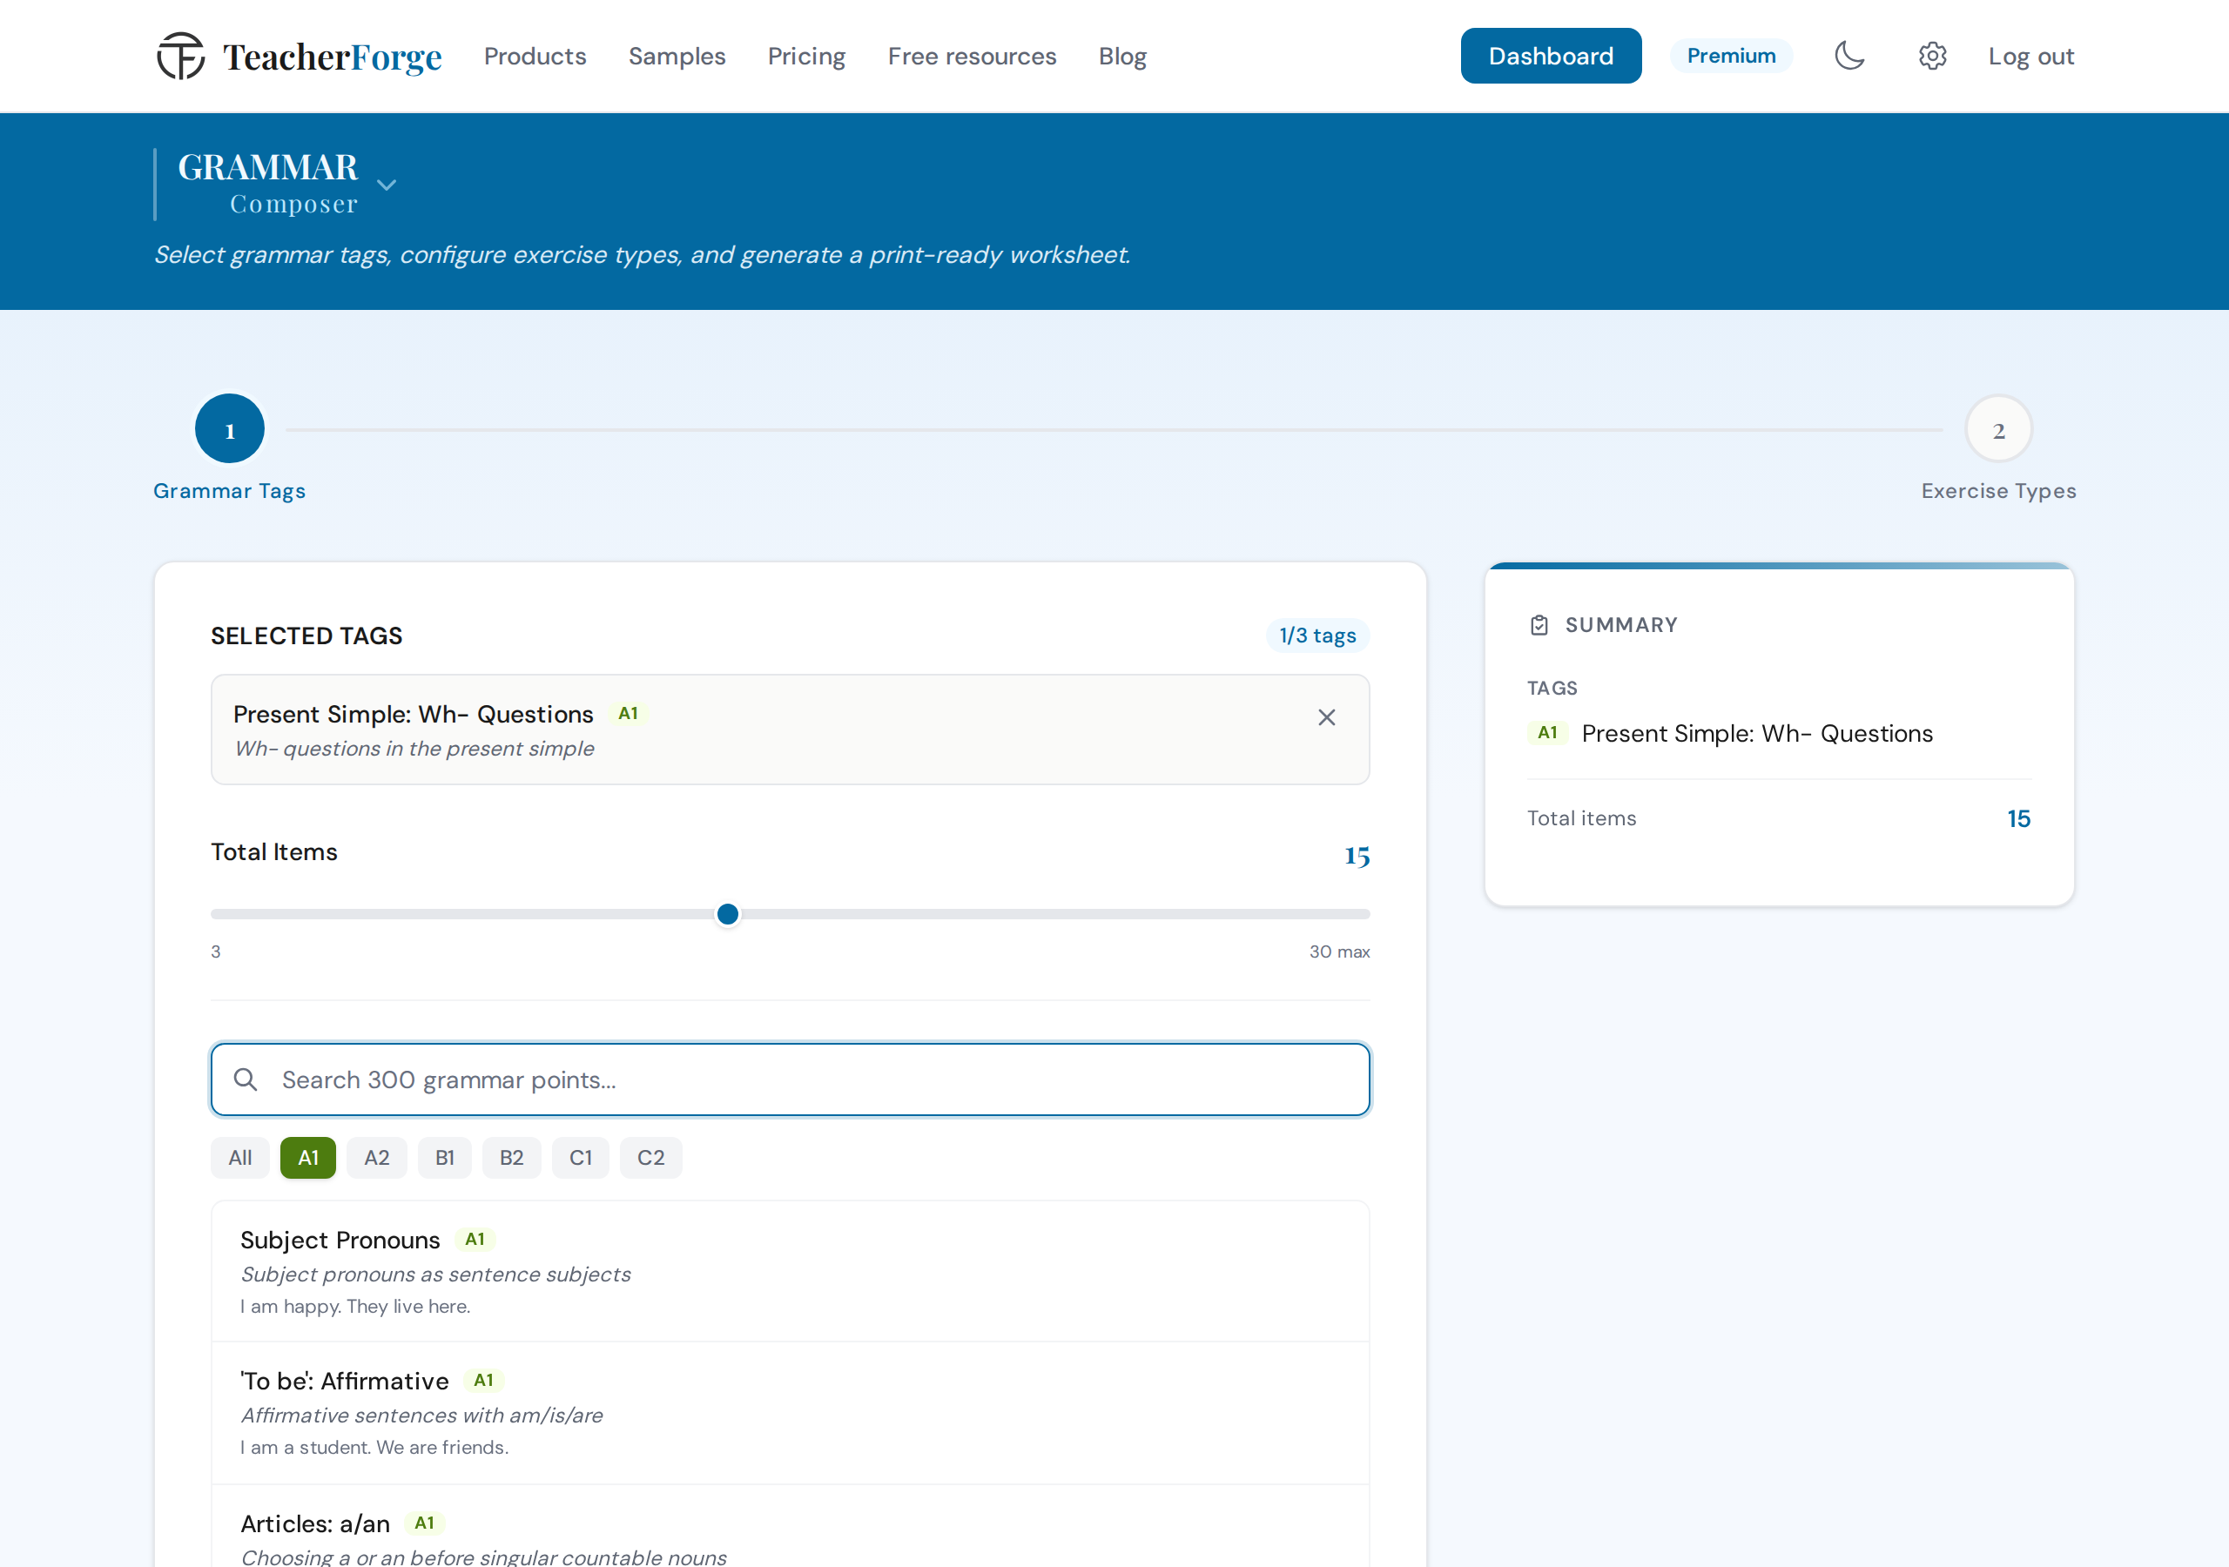The height and width of the screenshot is (1567, 2229).
Task: Filter grammar points by B2
Action: click(x=512, y=1157)
